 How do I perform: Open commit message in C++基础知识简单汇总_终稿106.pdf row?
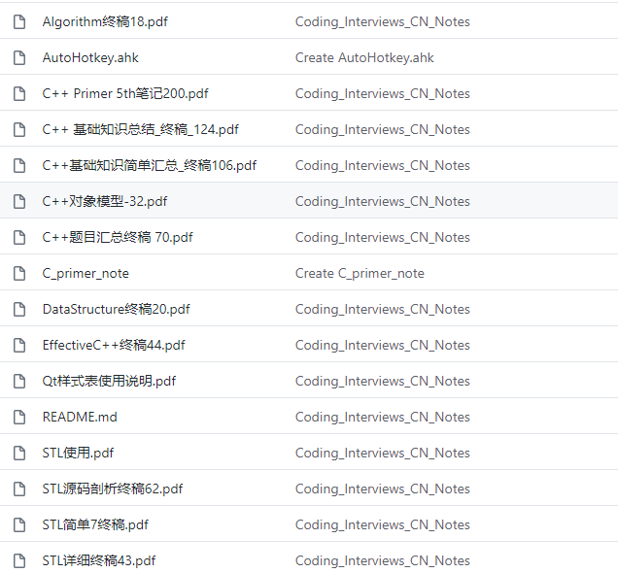pos(383,165)
